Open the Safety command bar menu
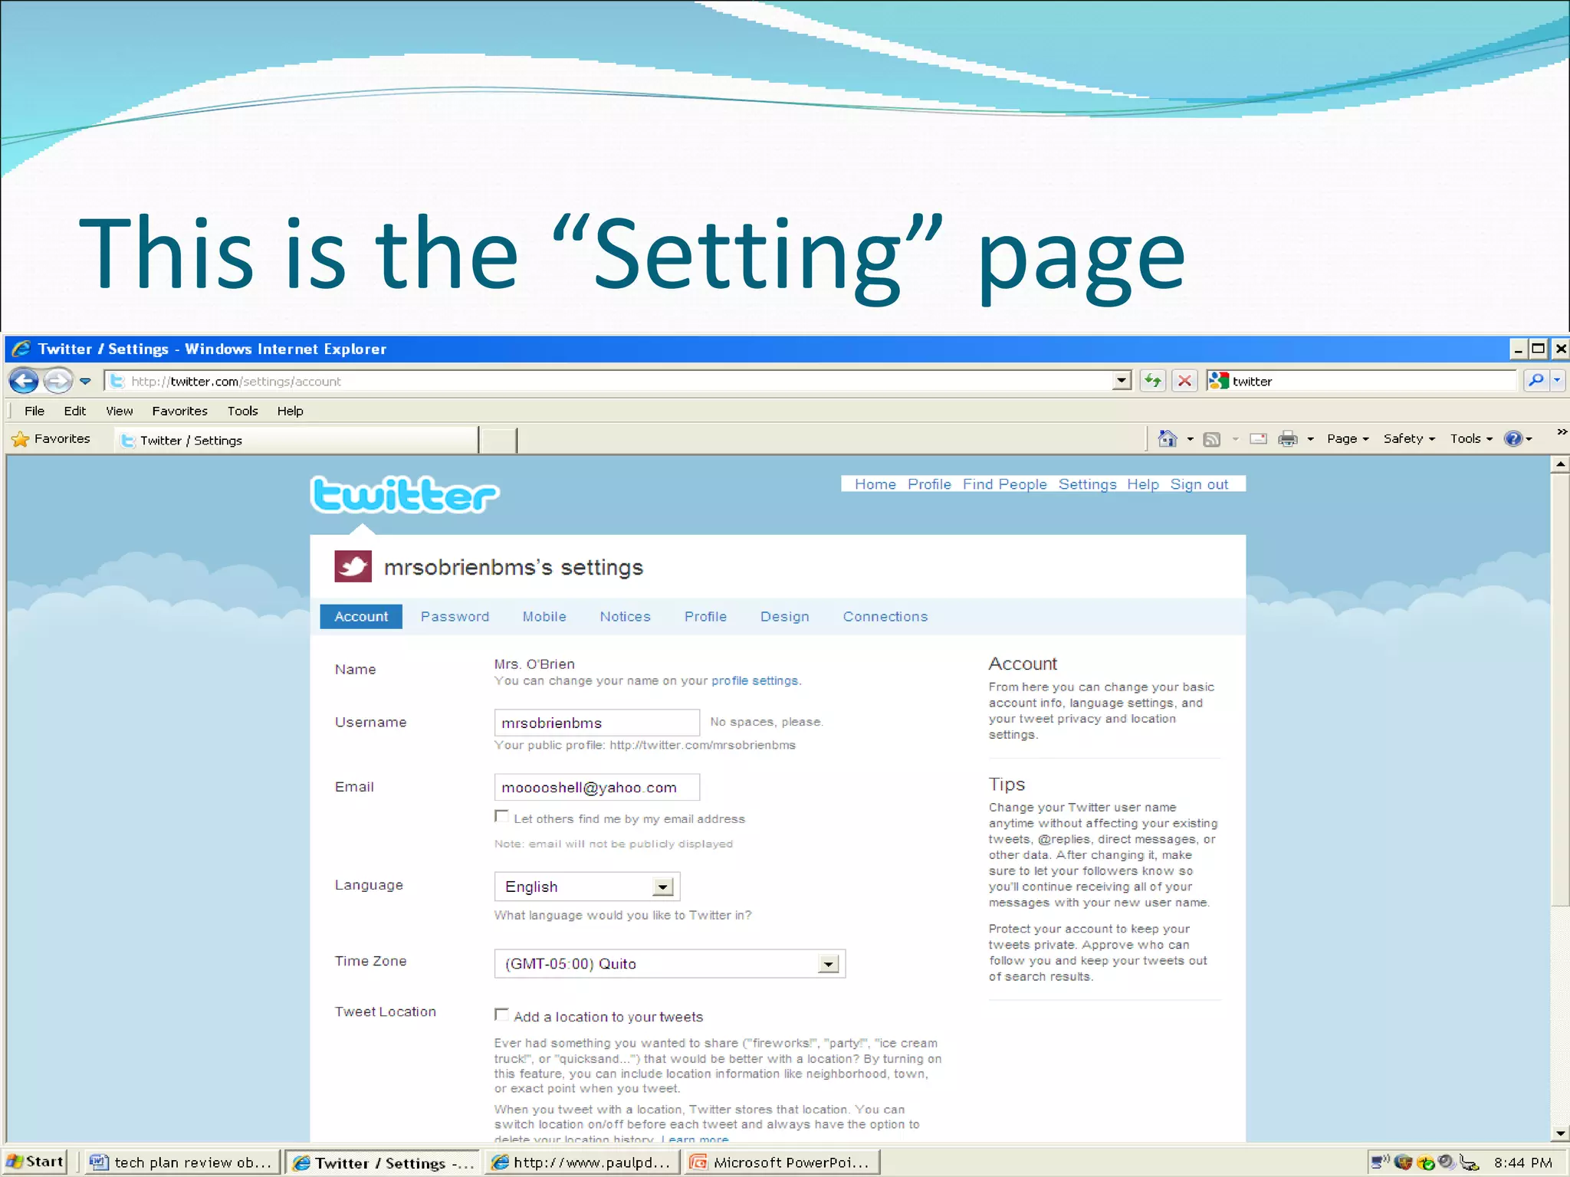Viewport: 1570px width, 1177px height. point(1409,439)
